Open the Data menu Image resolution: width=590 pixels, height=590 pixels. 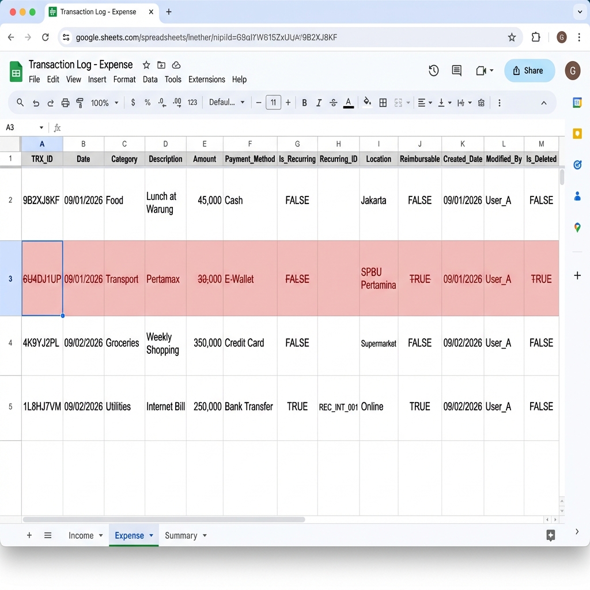(x=150, y=80)
